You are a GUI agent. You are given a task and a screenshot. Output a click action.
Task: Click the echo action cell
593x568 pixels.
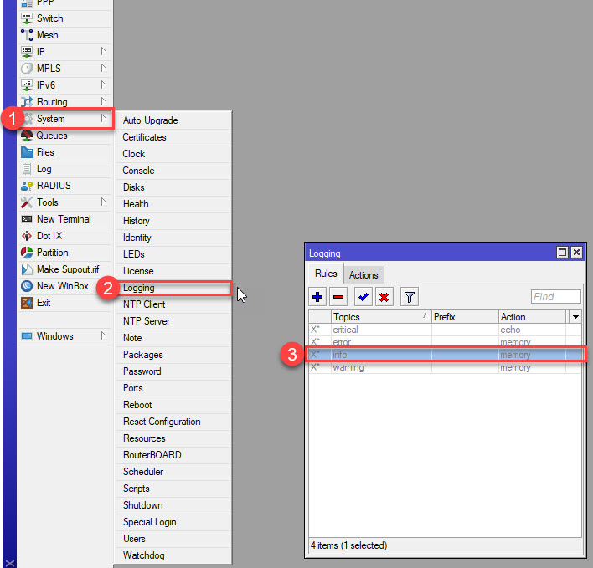(x=532, y=330)
